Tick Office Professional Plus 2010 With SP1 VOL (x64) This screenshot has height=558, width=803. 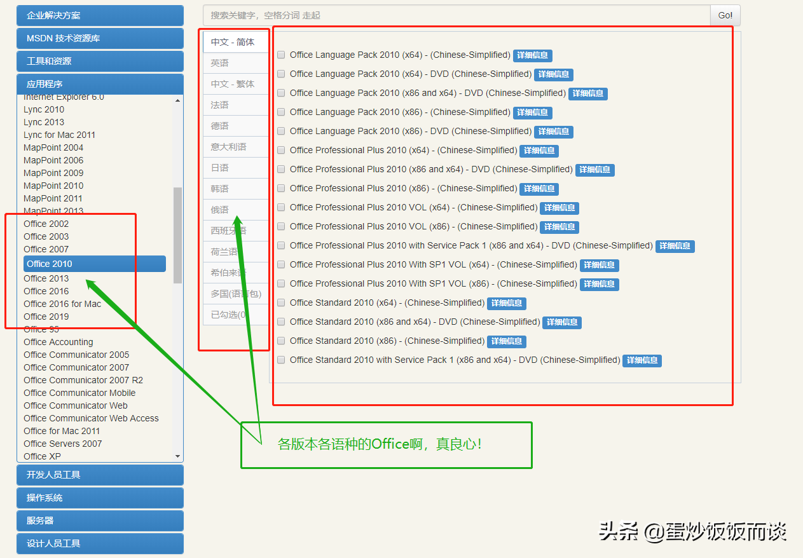tap(281, 264)
